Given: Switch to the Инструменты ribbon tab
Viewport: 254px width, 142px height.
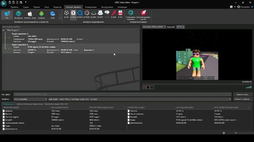Looking at the screenshot, I should pos(107,7).
